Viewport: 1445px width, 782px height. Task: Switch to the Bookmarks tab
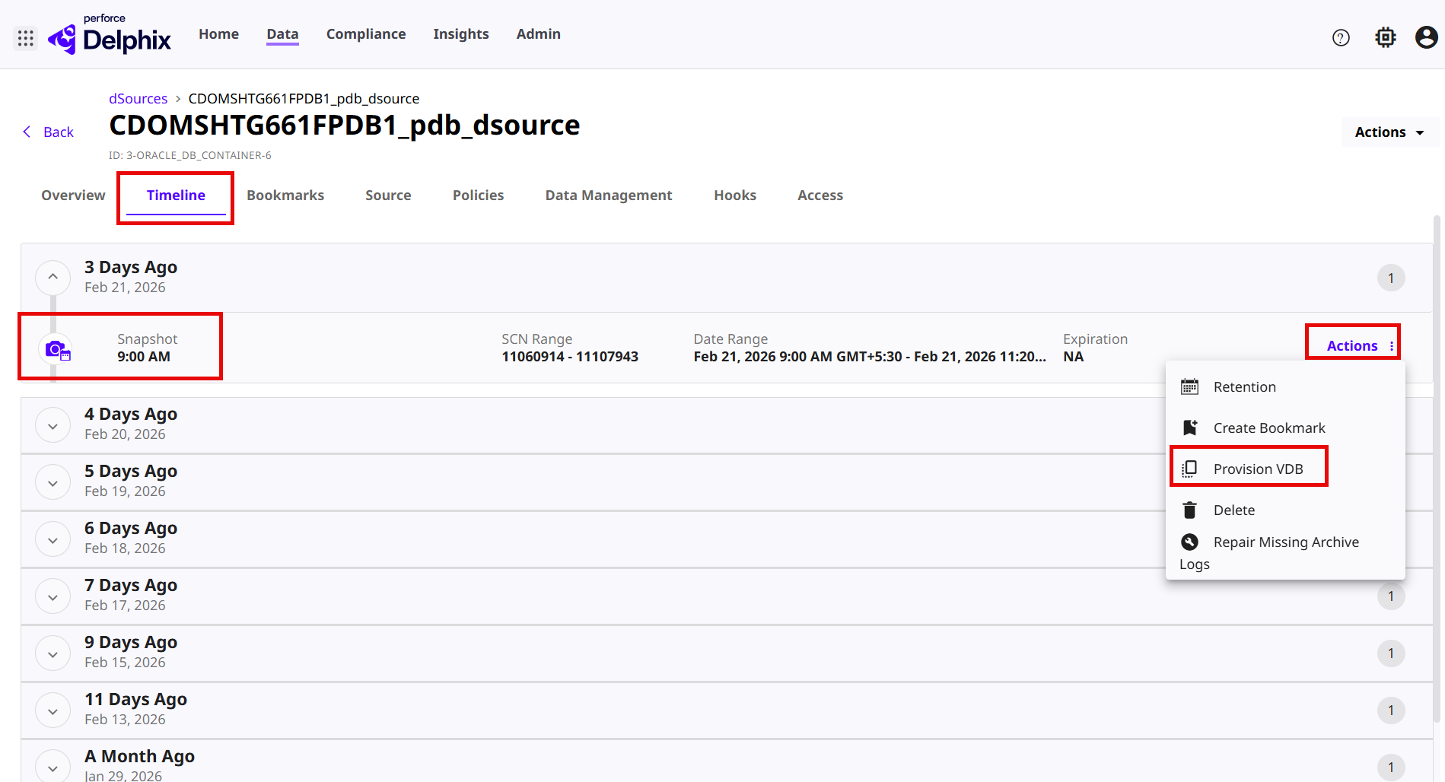285,195
